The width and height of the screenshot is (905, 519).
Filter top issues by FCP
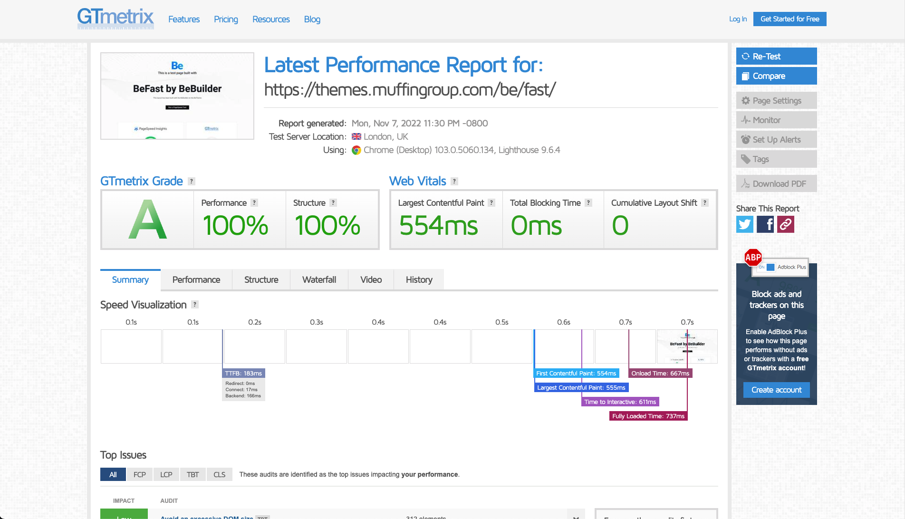(140, 474)
